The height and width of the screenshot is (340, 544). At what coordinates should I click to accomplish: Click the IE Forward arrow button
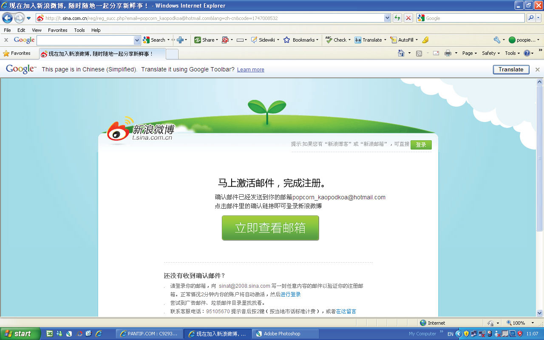click(19, 18)
